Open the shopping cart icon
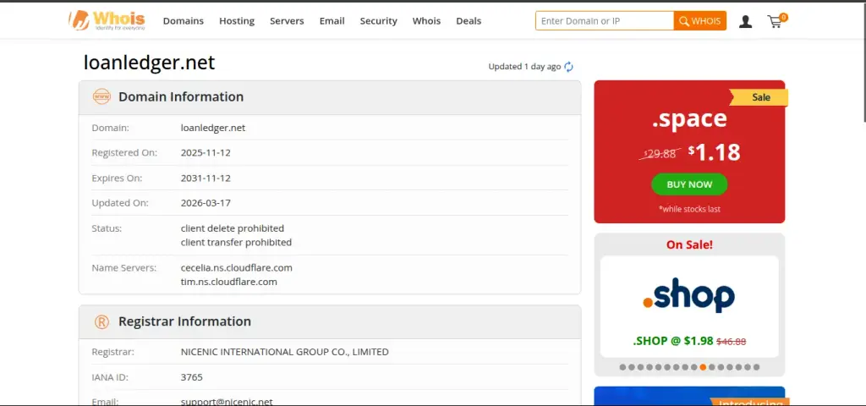The image size is (866, 406). 776,21
